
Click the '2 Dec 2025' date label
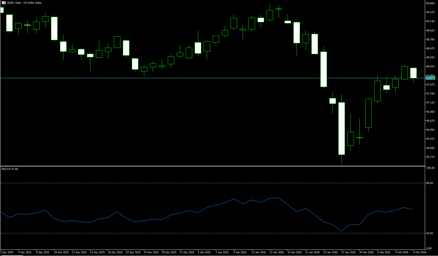click(x=7, y=252)
